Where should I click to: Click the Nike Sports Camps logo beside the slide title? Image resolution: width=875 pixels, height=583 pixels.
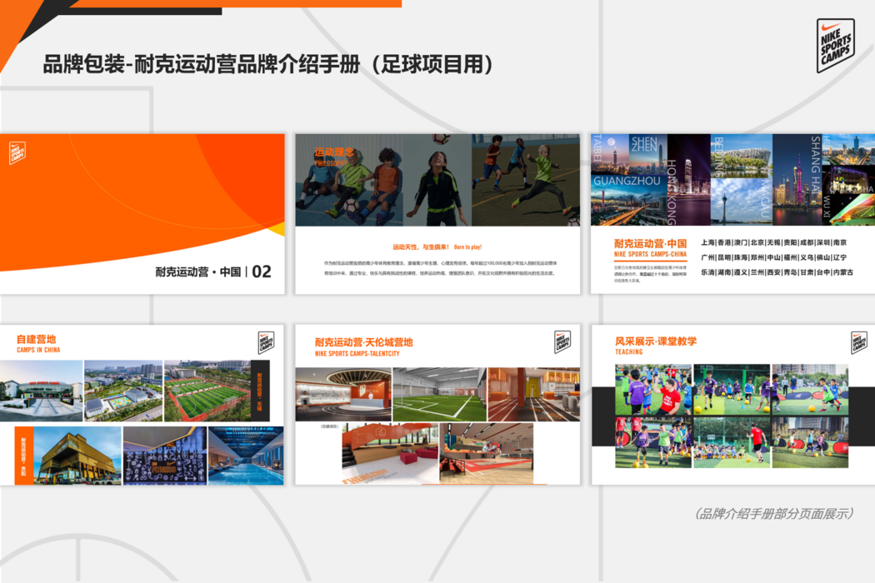[x=835, y=46]
